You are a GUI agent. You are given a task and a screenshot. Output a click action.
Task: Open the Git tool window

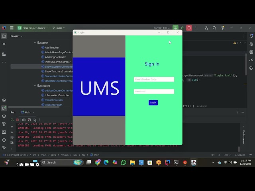point(4,148)
